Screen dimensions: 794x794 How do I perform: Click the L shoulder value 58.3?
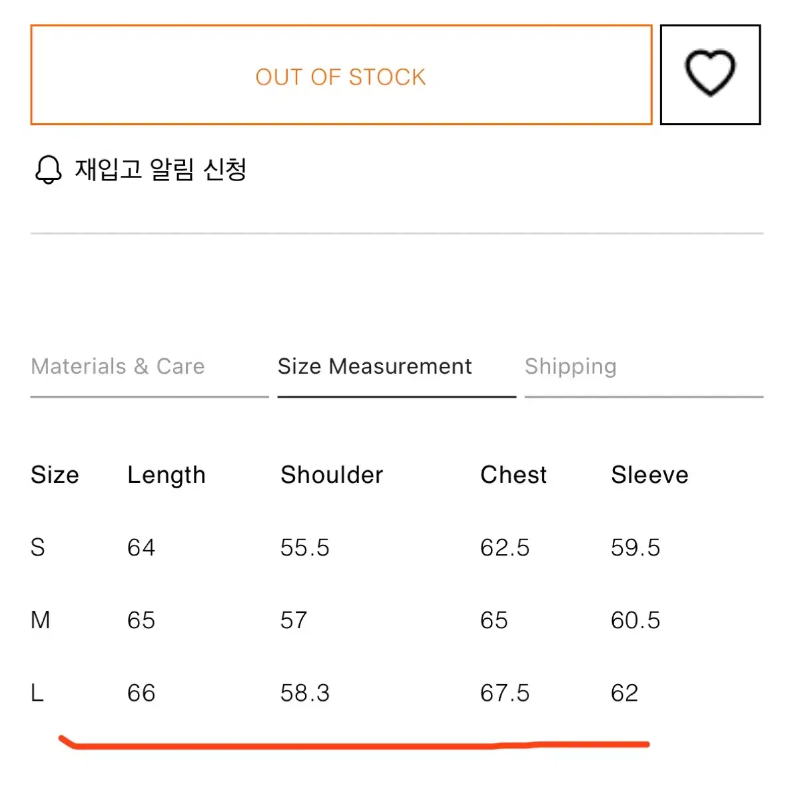(x=305, y=693)
